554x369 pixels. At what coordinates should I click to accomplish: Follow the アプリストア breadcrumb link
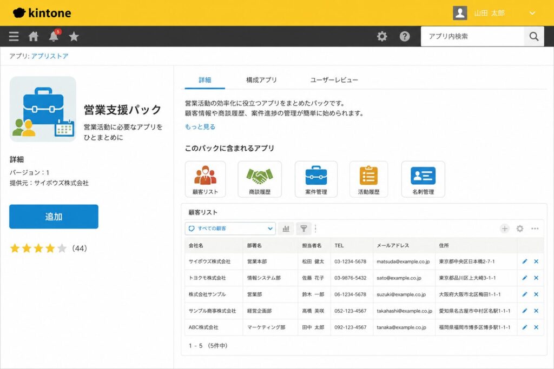click(x=50, y=56)
